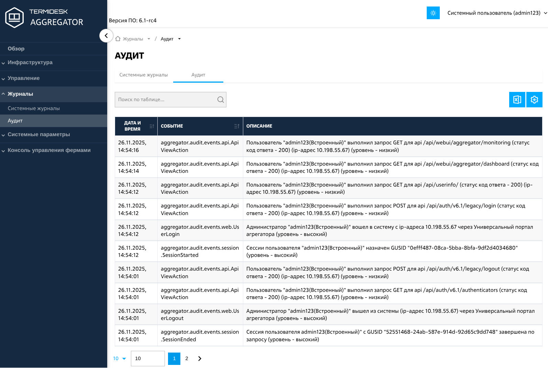Open Обзор in the sidebar
This screenshot has height=368, width=548.
pyautogui.click(x=16, y=49)
